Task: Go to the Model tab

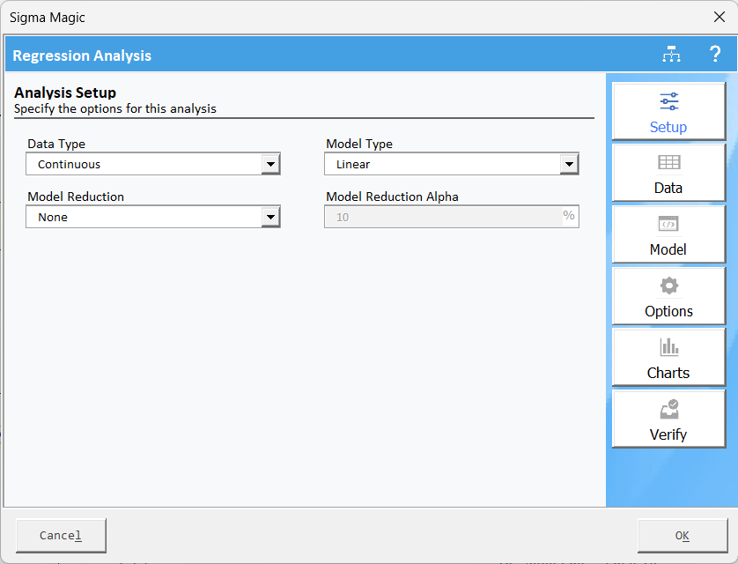Action: [668, 234]
